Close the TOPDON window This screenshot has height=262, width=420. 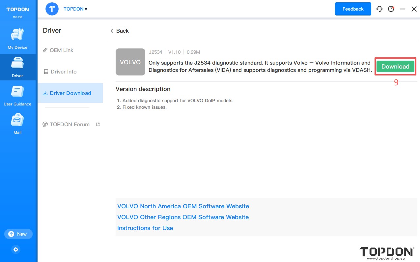point(414,9)
